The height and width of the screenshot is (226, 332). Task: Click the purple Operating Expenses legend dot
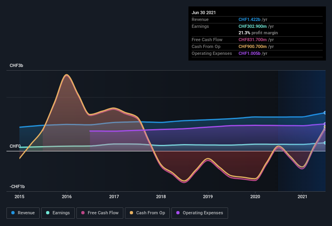tap(178, 213)
